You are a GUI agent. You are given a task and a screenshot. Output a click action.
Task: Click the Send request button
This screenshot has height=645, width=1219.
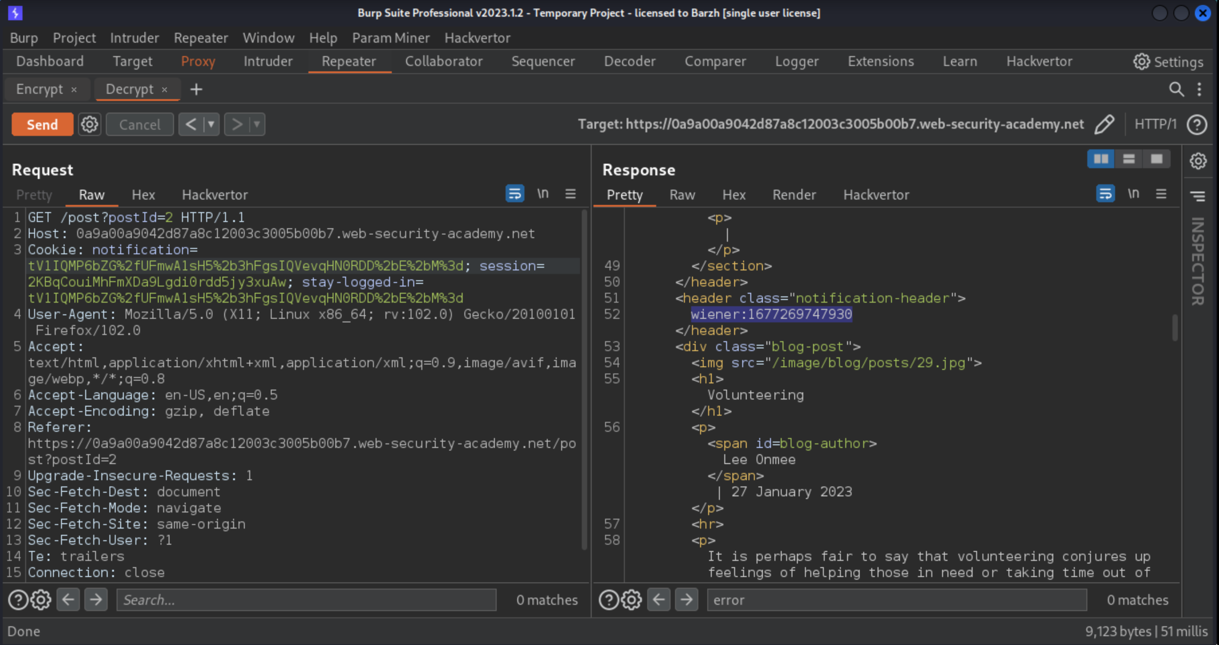42,125
